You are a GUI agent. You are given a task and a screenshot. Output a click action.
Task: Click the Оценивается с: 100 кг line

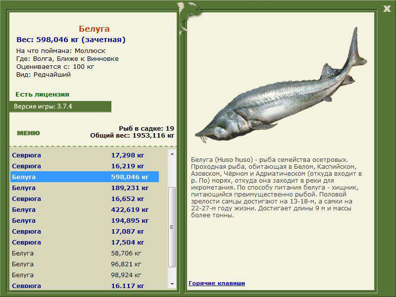pos(55,67)
